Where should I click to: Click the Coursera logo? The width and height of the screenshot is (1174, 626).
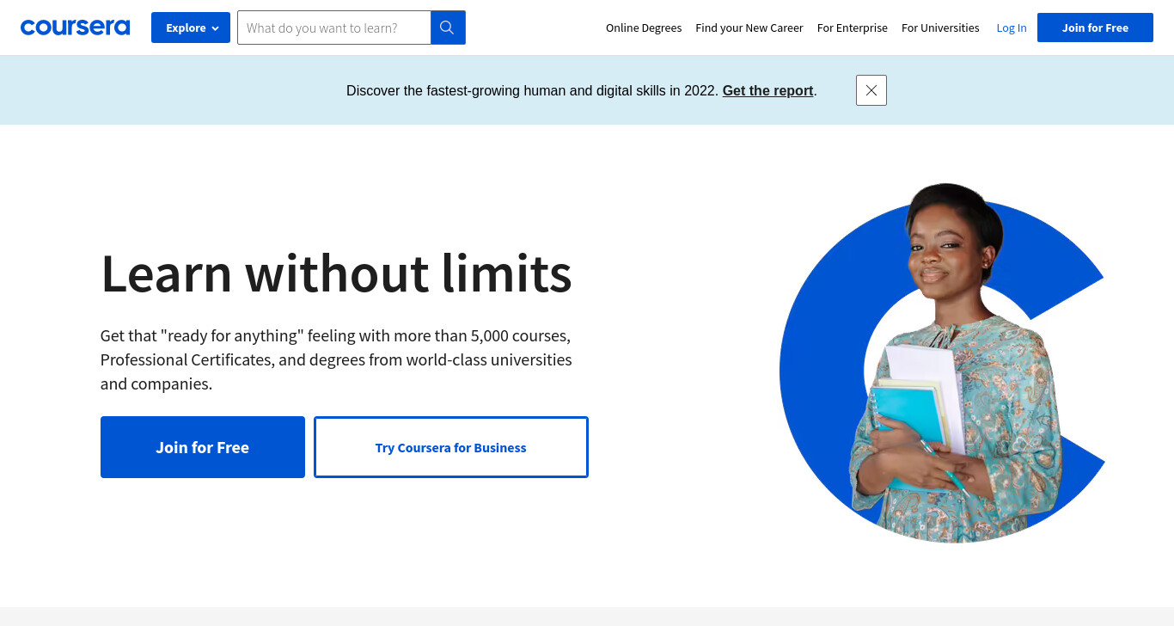[75, 28]
